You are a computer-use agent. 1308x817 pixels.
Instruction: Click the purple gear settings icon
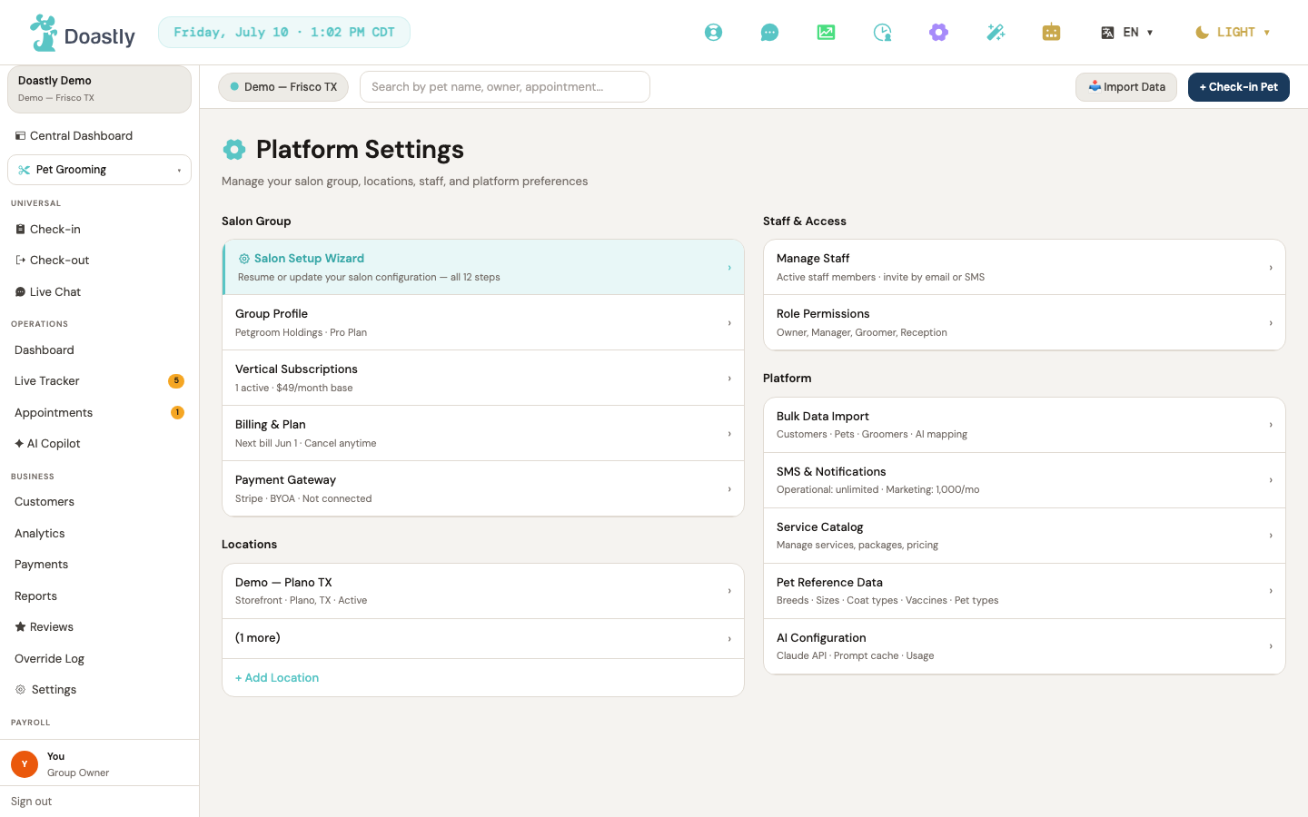click(x=938, y=33)
